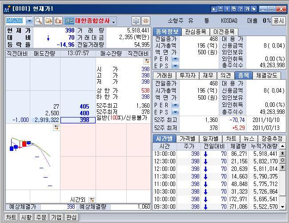The image size is (289, 223).
Task: Click the scroll up arrow of time table
Action: (282, 146)
